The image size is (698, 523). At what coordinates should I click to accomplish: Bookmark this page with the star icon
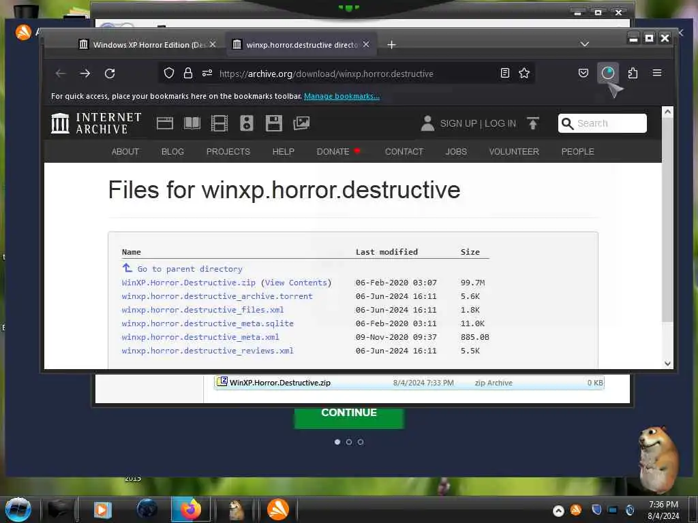pos(524,73)
